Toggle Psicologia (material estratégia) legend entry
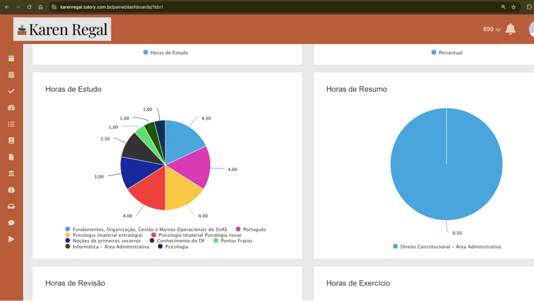 104,235
